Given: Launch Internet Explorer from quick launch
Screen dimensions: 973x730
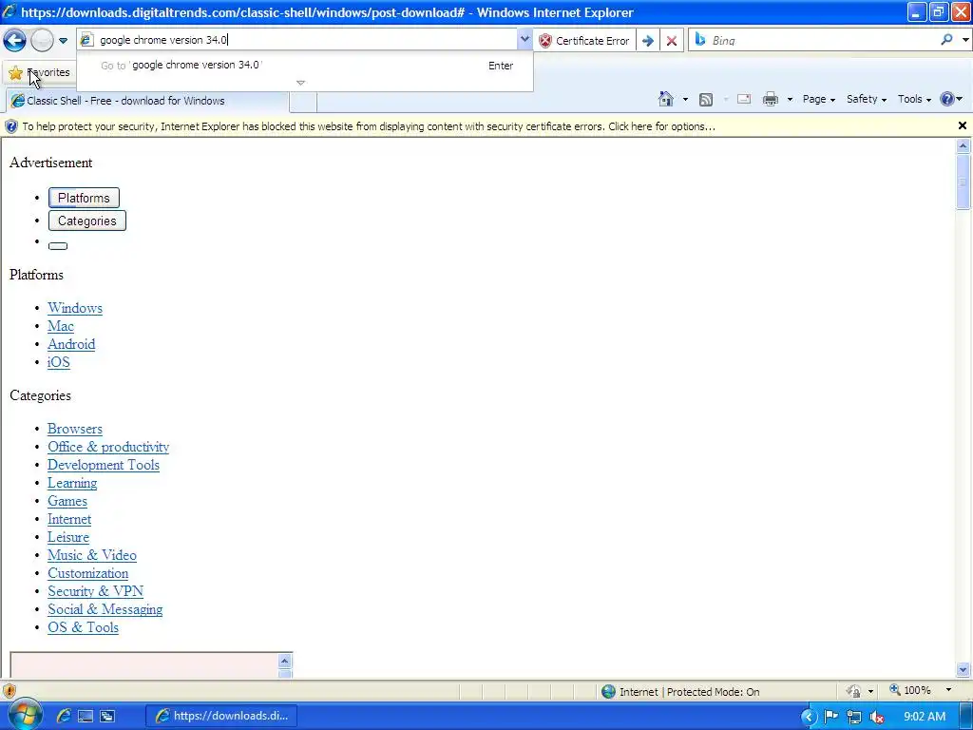Looking at the screenshot, I should (x=64, y=716).
